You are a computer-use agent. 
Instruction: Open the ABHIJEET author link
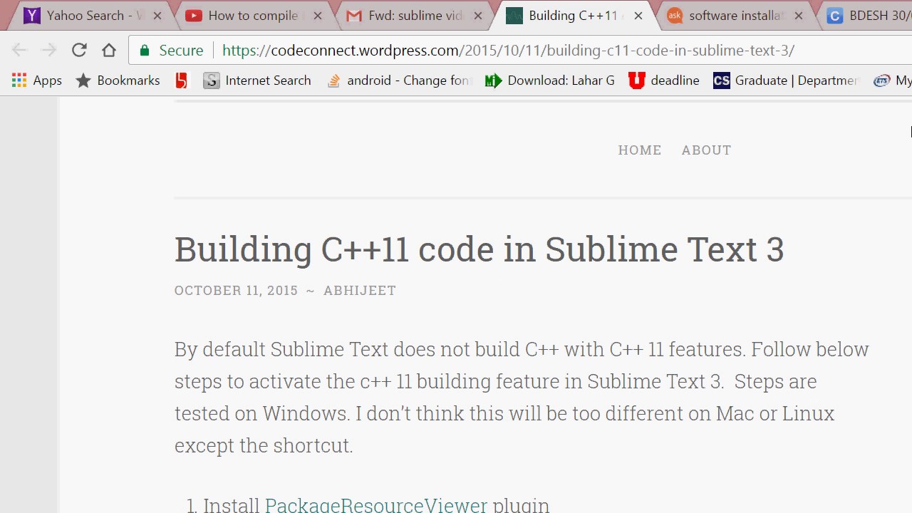[360, 291]
